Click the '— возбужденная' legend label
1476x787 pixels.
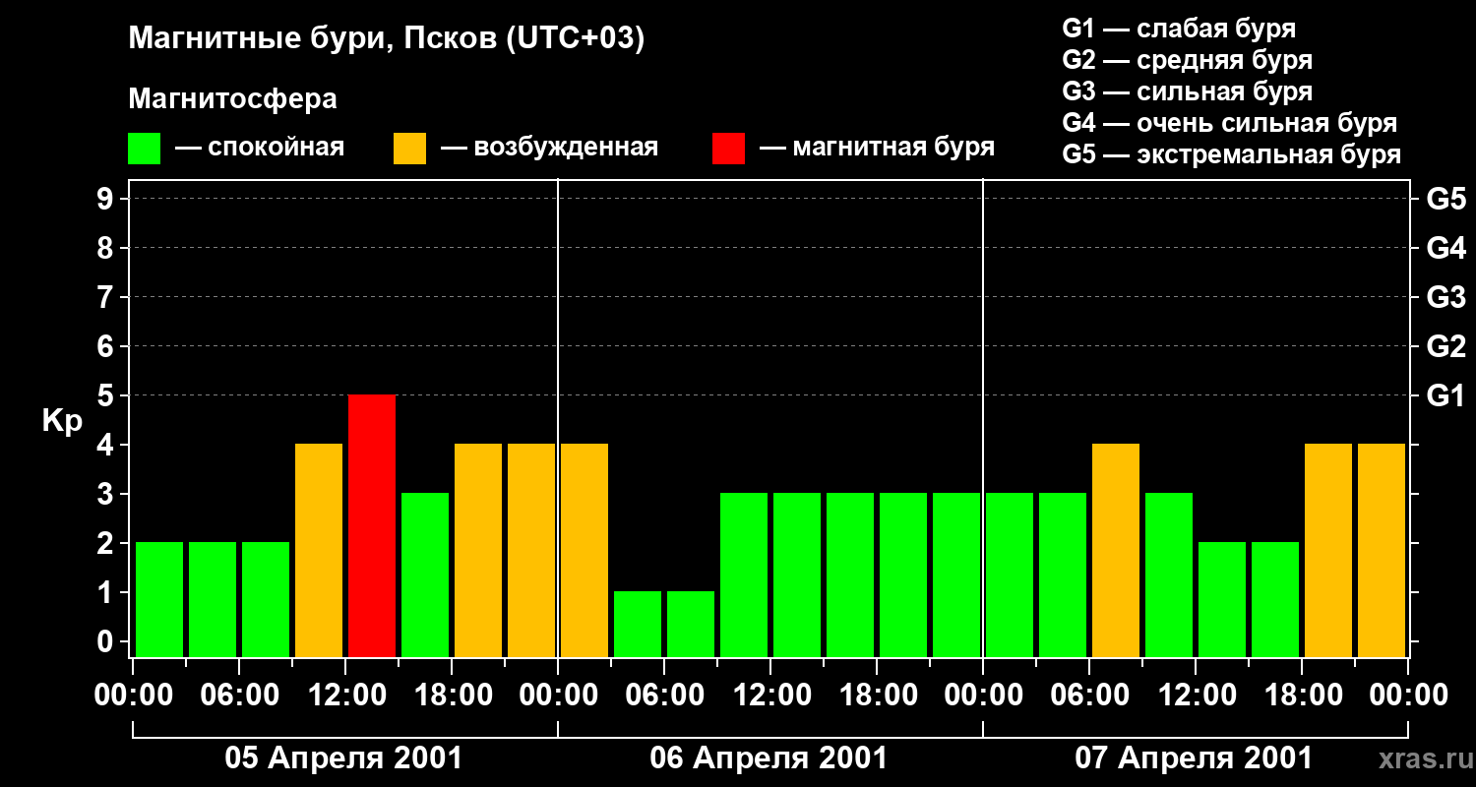click(550, 149)
